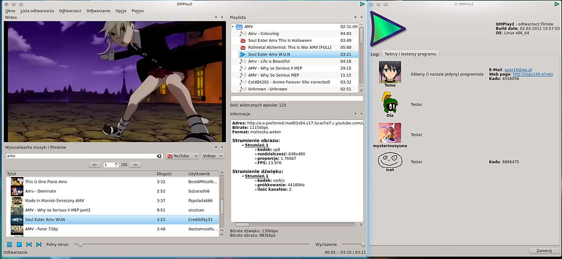Screen dimensions: 562x259
Task: Select Twórcy i testerzy programu tab
Action: click(410, 54)
